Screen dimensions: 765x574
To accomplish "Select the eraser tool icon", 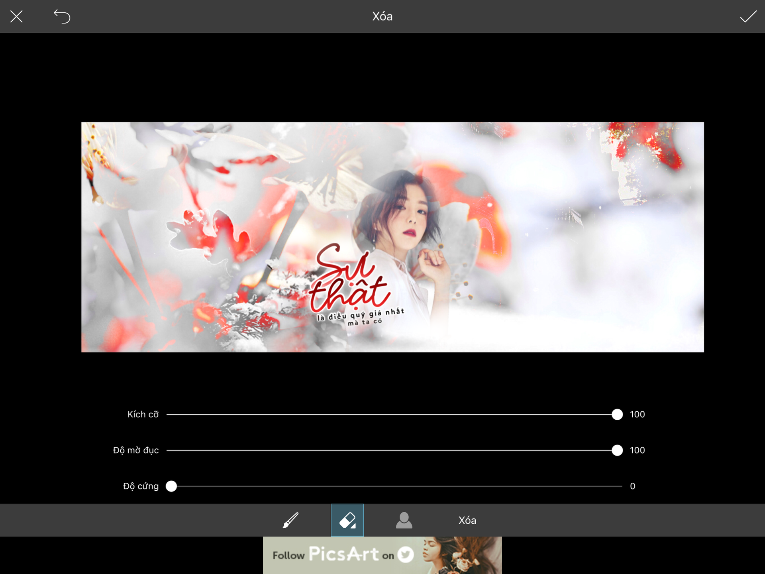I will (347, 520).
